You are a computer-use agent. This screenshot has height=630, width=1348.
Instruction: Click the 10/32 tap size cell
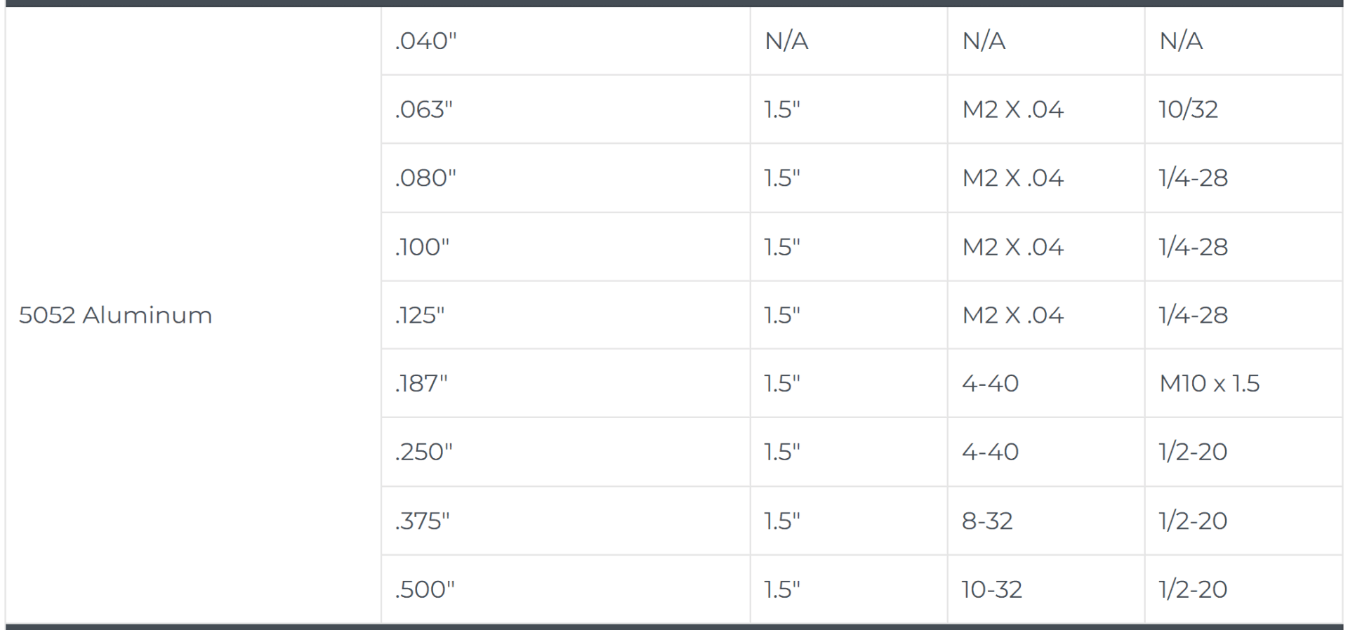click(1243, 109)
